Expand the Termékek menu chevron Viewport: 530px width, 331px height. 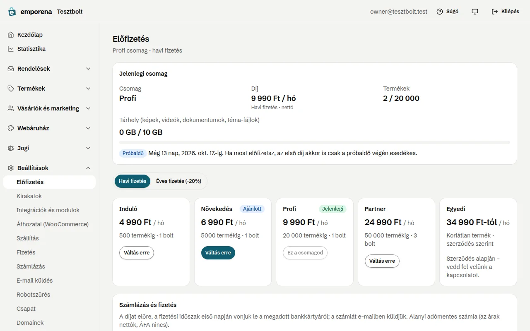click(88, 89)
